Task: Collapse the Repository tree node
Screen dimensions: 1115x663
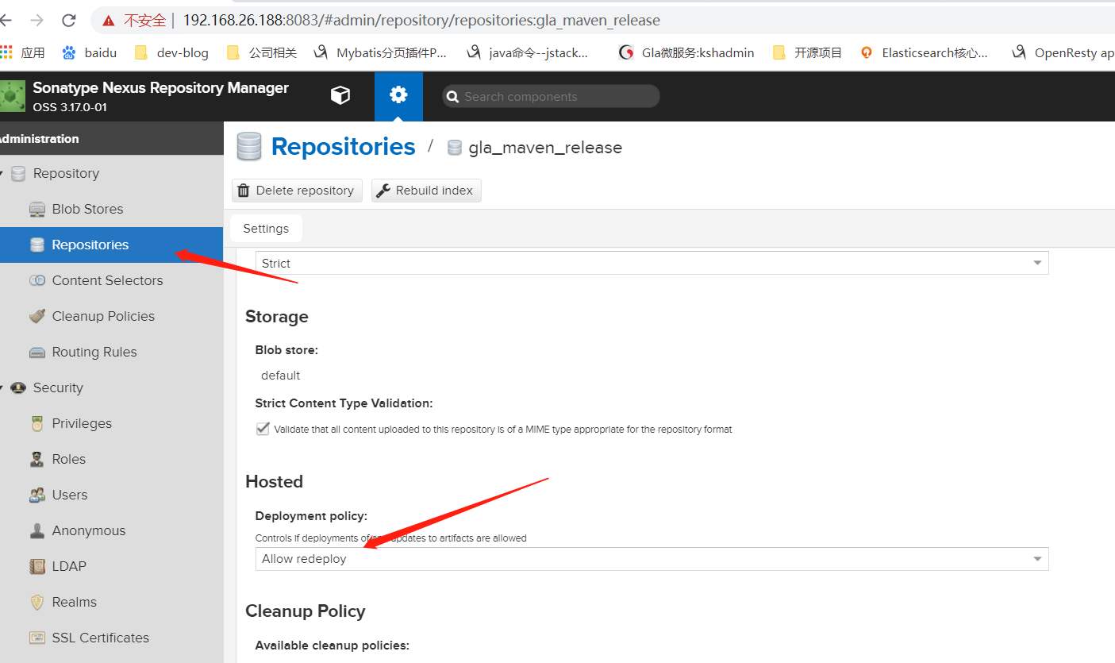Action: pos(2,173)
